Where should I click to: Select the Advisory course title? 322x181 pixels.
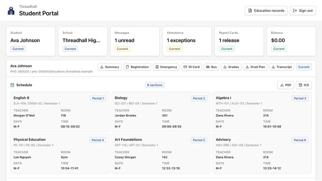tap(223, 140)
